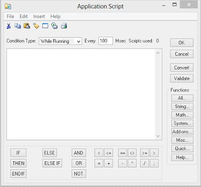The height and width of the screenshot is (187, 201).
Task: Click the Cut scissors toolbar icon
Action: click(9, 26)
